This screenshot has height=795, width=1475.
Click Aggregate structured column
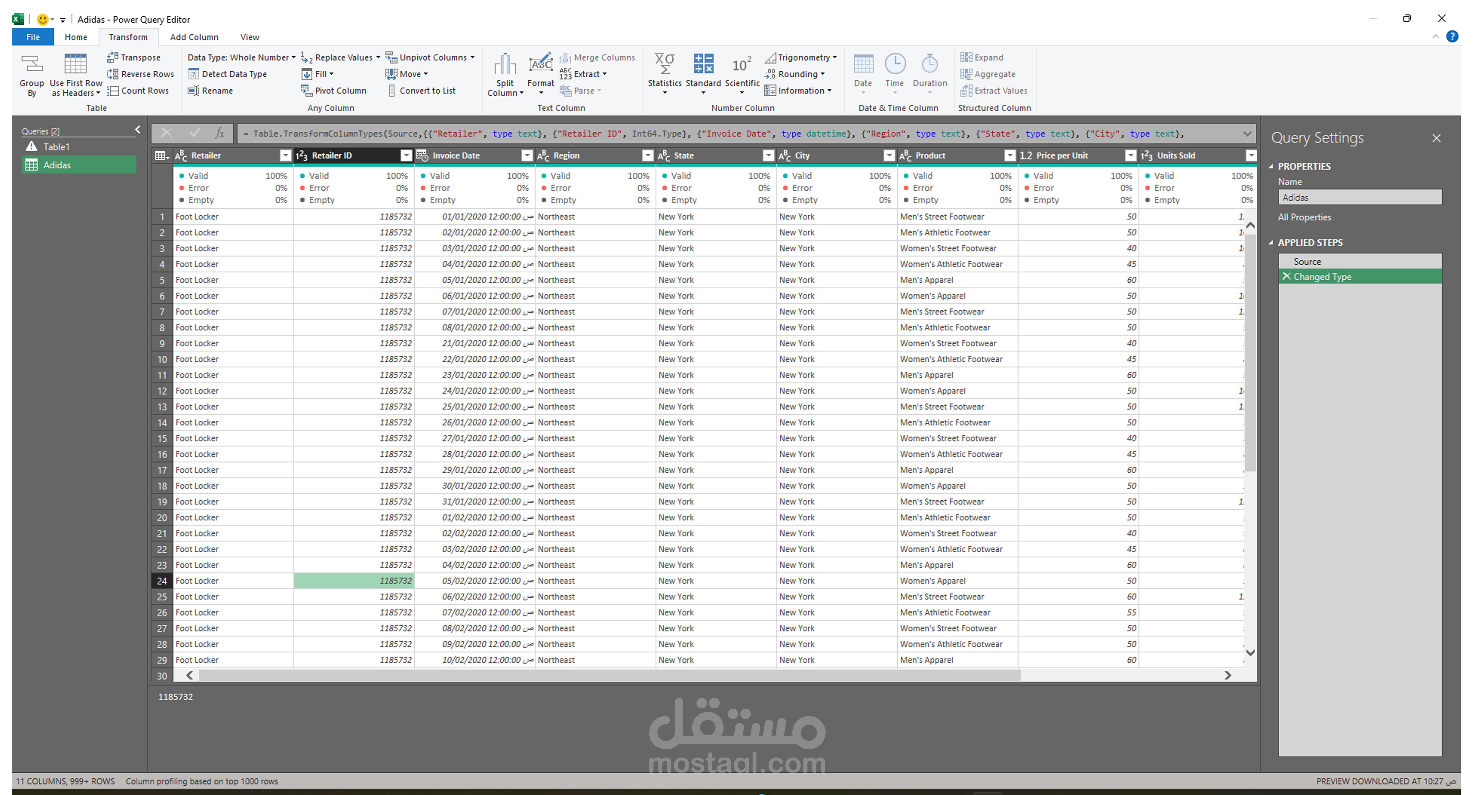click(988, 74)
